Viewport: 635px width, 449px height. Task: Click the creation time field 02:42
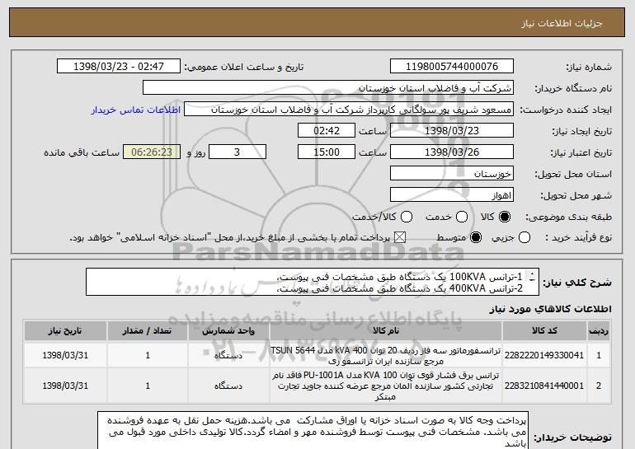[327, 131]
